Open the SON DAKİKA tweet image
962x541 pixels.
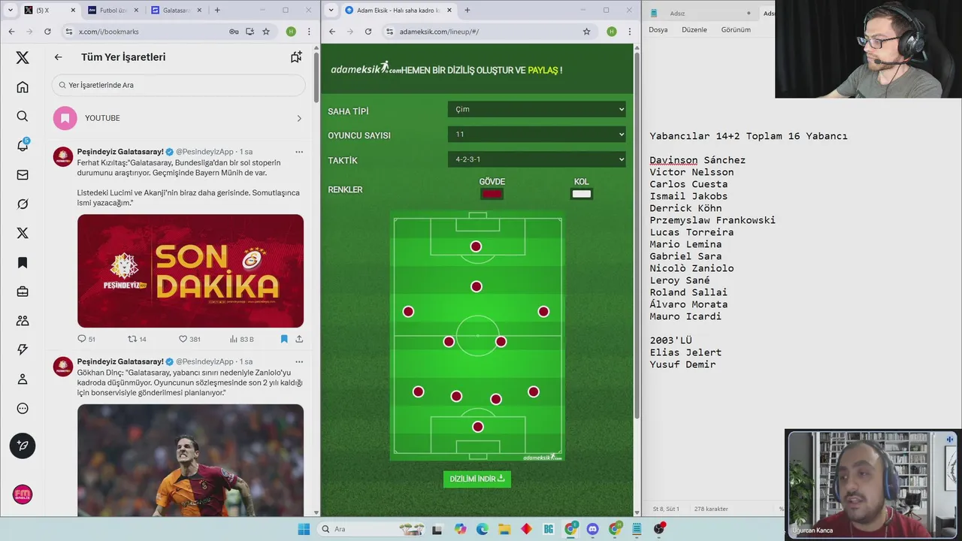191,270
